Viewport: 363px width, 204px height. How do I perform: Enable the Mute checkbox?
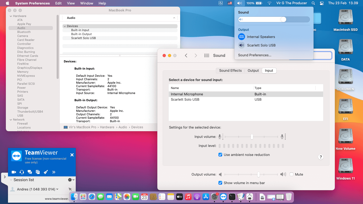pyautogui.click(x=292, y=174)
